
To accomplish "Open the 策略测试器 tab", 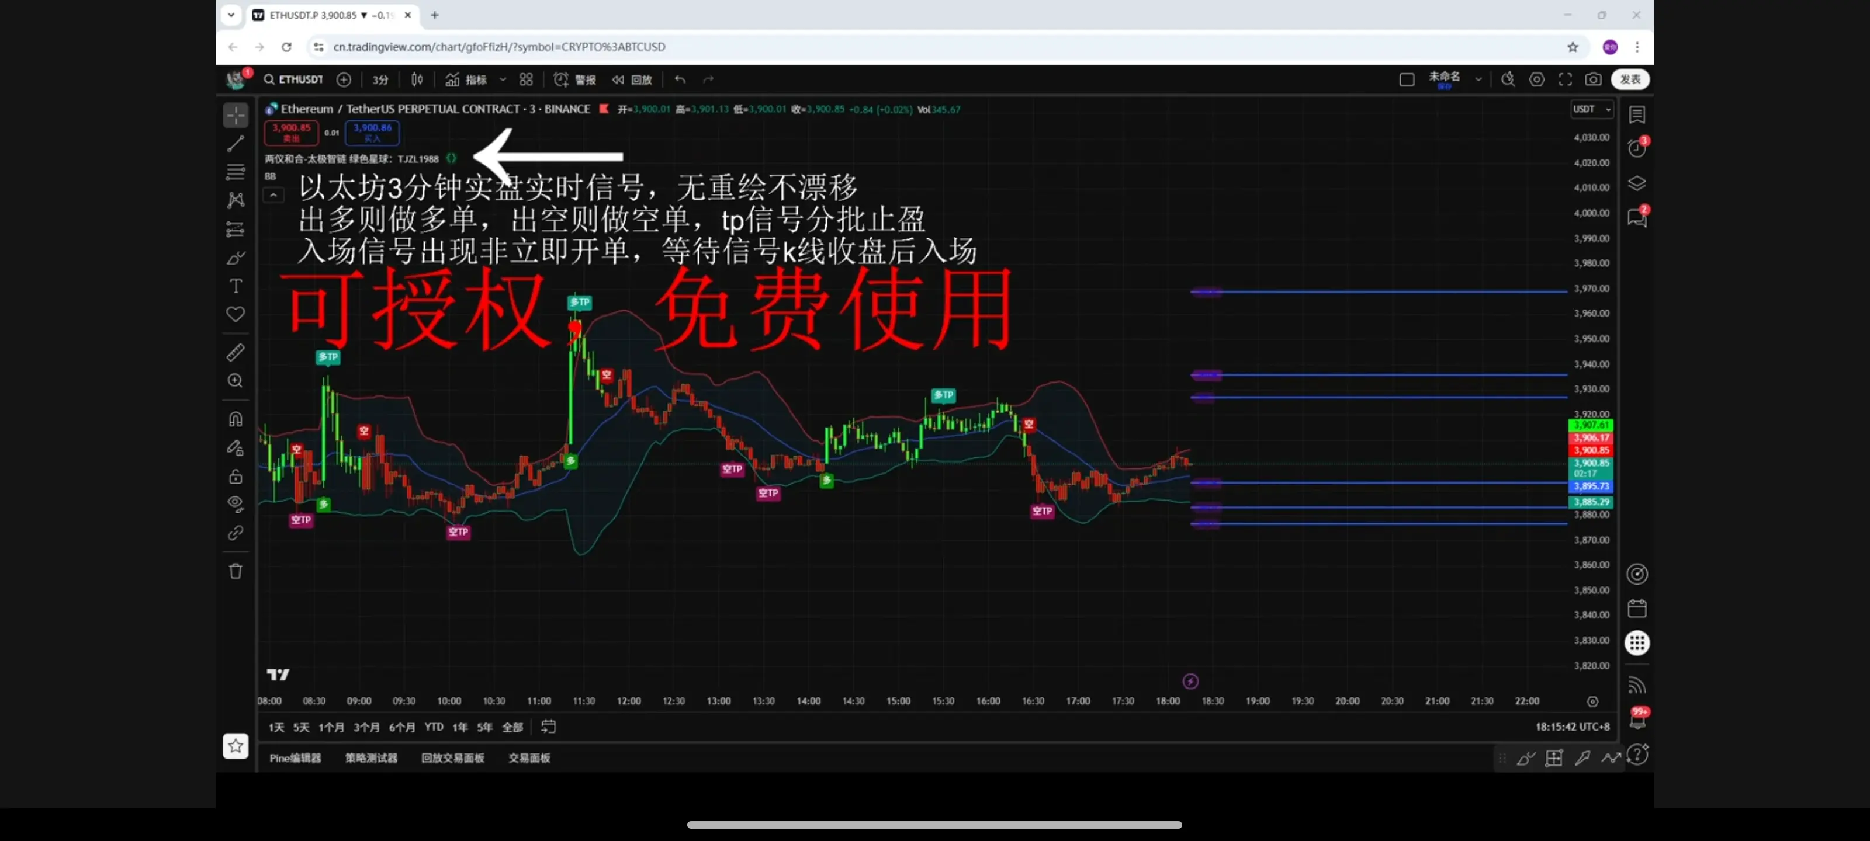I will coord(371,758).
